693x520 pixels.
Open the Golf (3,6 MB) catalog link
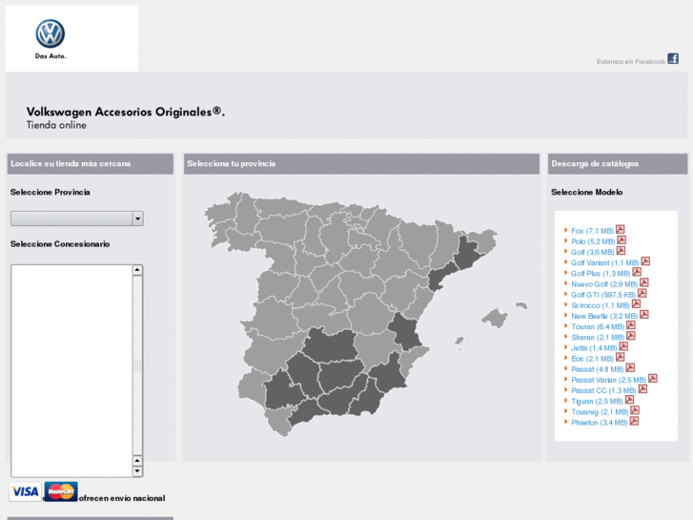(592, 252)
